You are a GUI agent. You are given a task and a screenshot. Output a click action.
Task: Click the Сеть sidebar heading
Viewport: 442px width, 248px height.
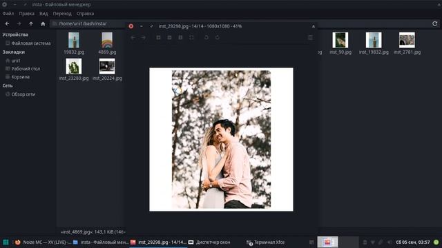coord(8,85)
